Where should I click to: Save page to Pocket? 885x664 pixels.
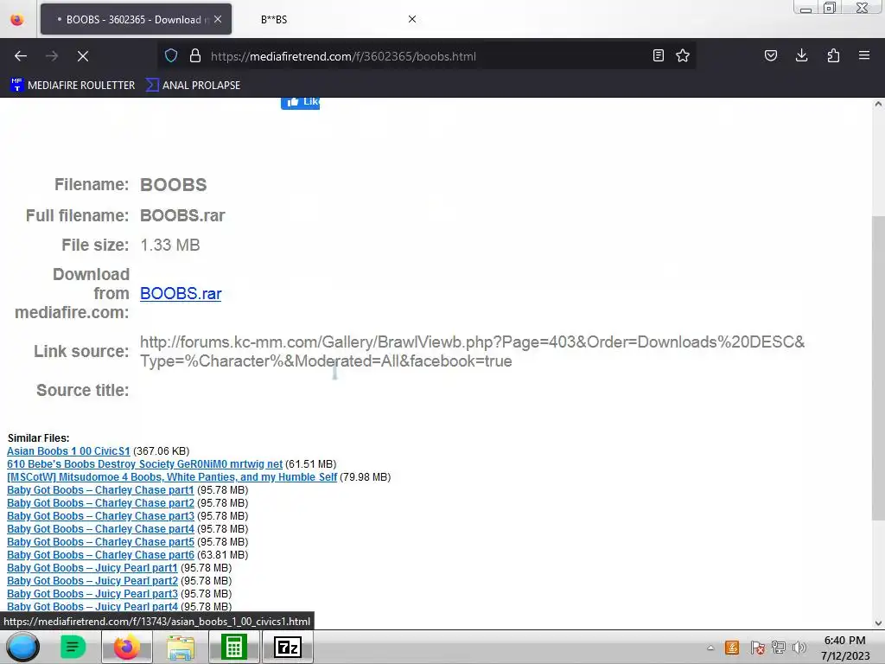pyautogui.click(x=770, y=55)
